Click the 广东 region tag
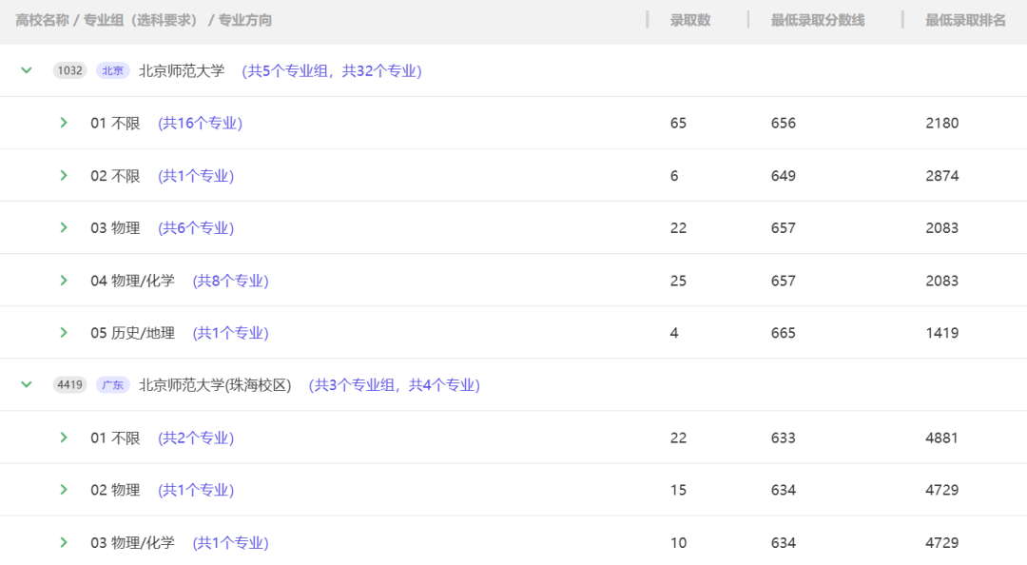1027x565 pixels. [x=112, y=384]
